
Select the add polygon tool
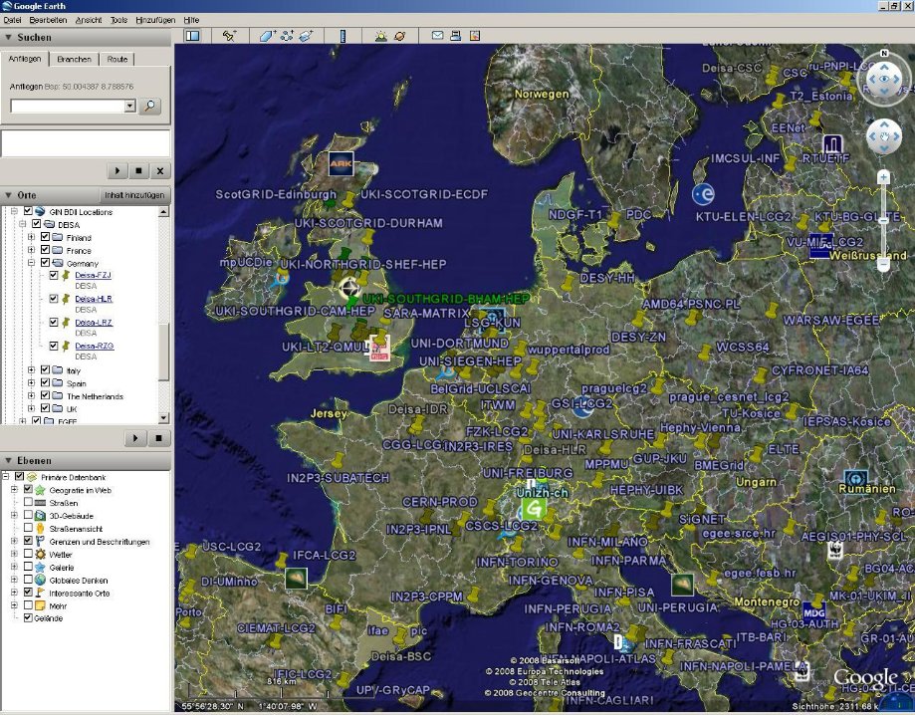click(268, 36)
